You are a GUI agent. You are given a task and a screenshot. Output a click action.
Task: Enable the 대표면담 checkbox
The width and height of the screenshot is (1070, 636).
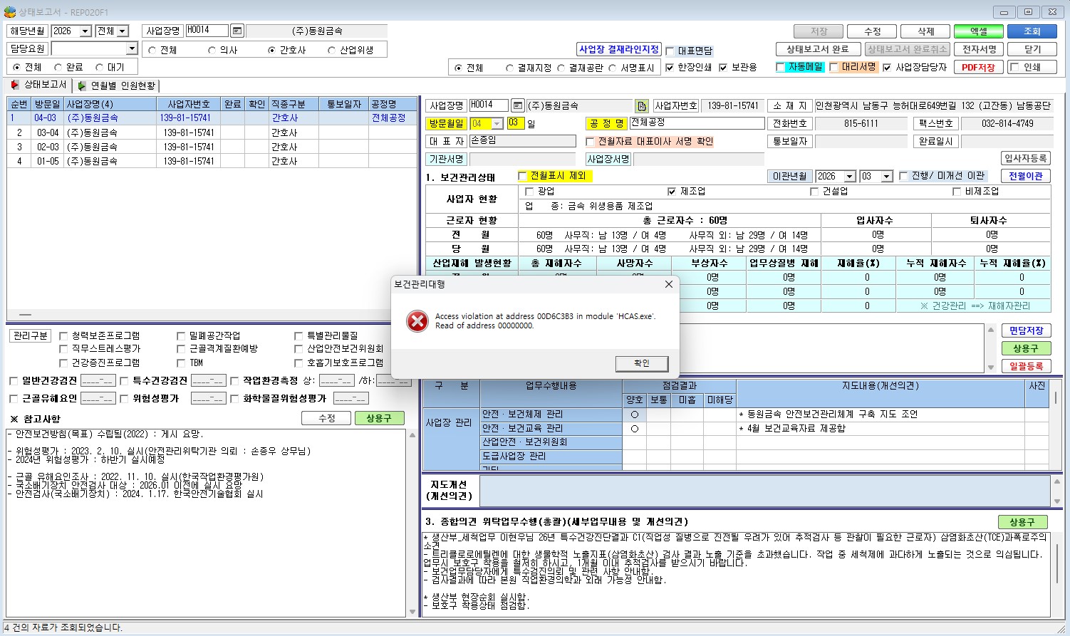point(670,51)
